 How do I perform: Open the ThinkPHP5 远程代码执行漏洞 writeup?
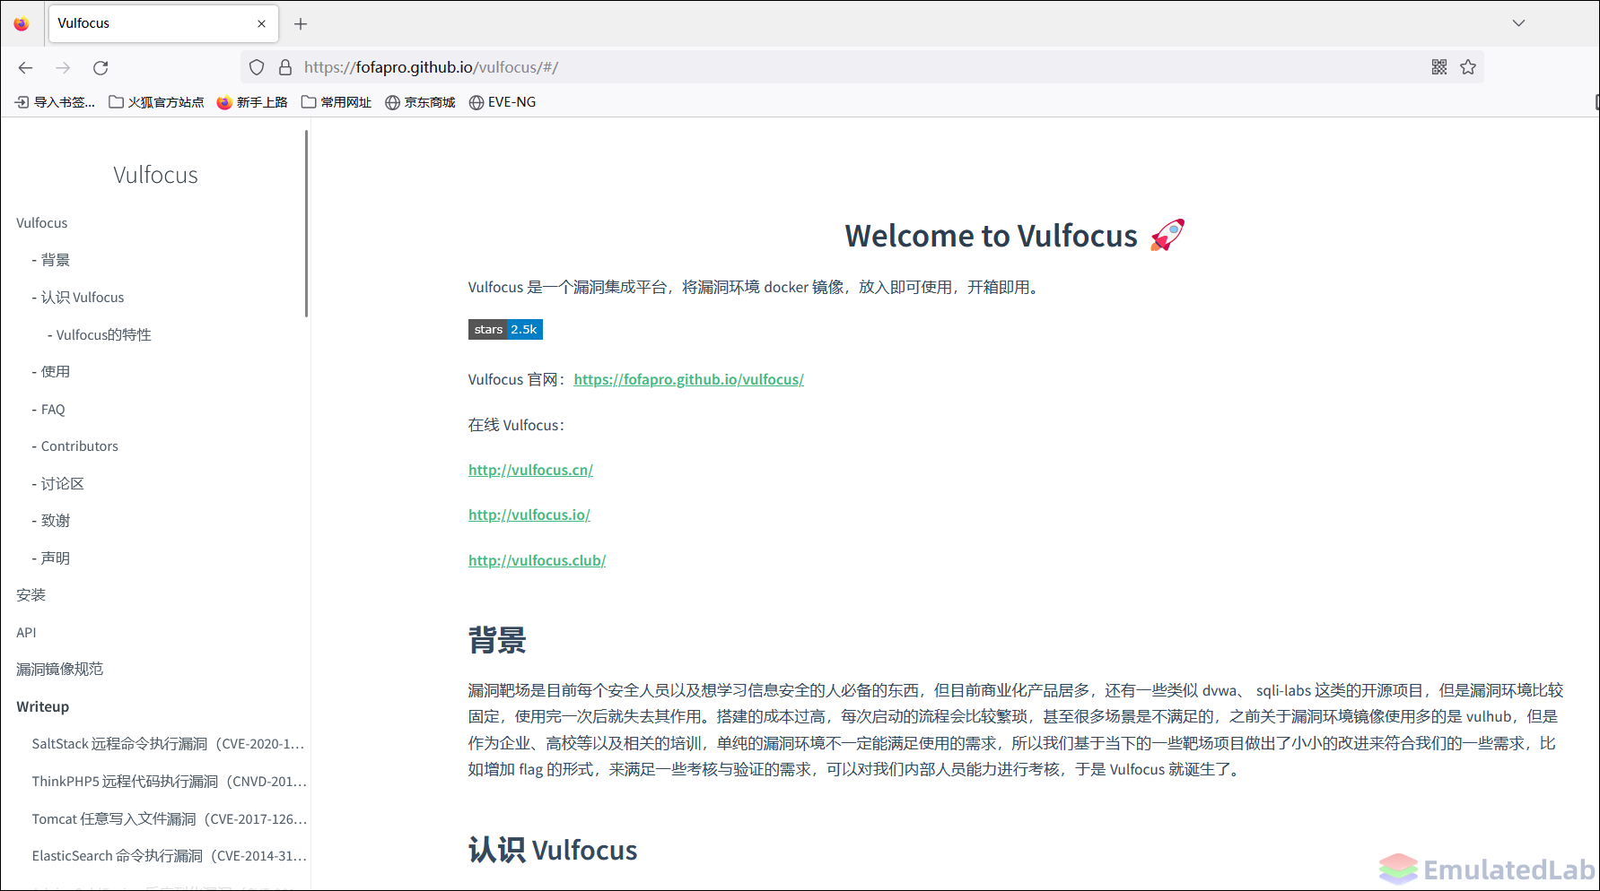[x=169, y=782]
